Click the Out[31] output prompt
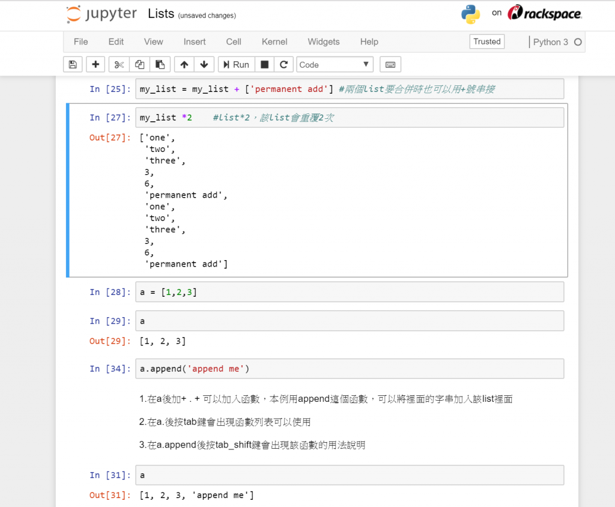Screen dimensions: 615x507 coord(110,495)
